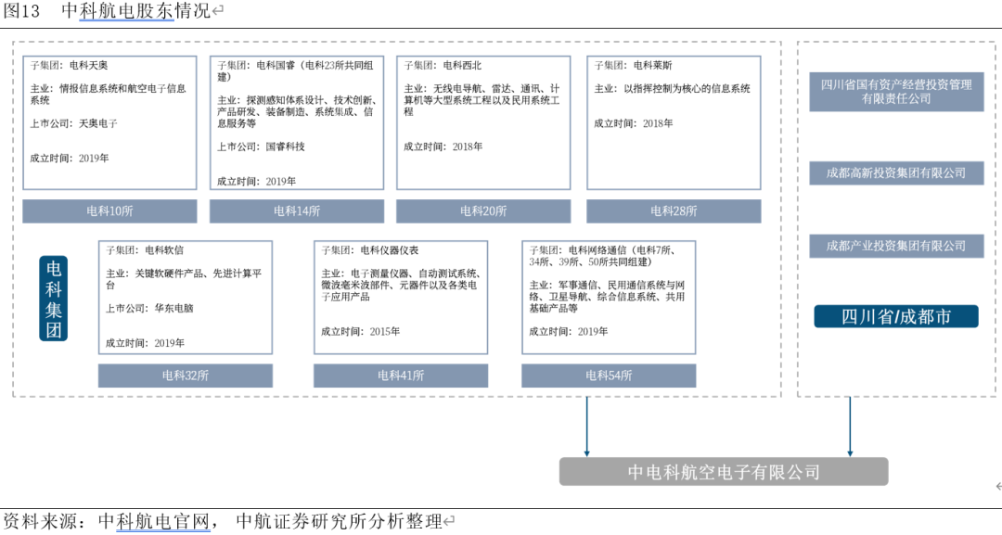Click 主业：军事通信、民用通信系统 text

[x=607, y=296]
